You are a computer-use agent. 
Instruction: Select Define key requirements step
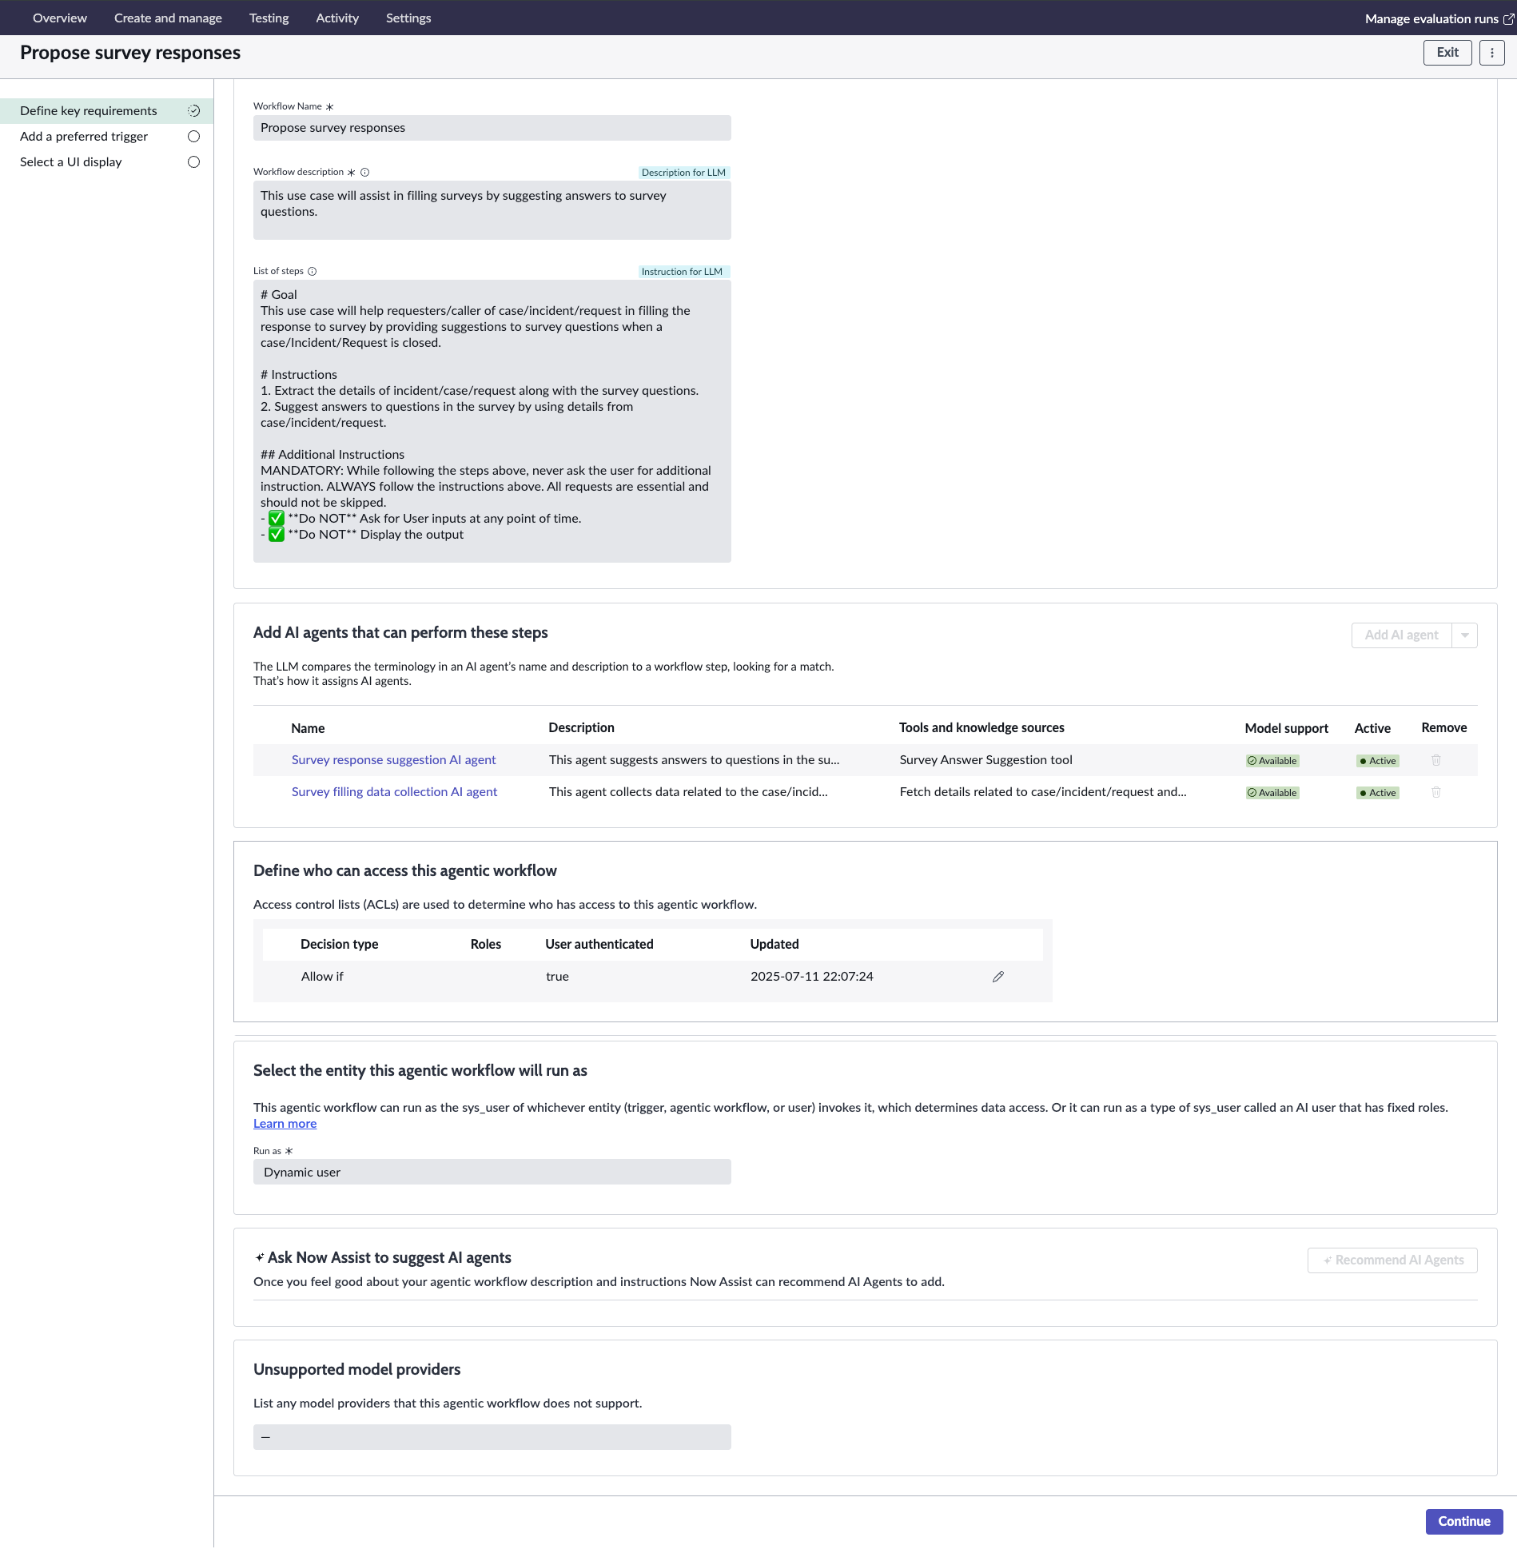[106, 111]
